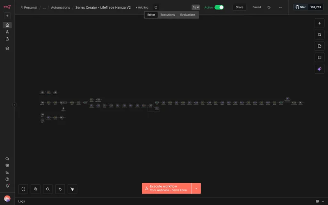Open the Personal person icon in sidebar

coord(7,32)
